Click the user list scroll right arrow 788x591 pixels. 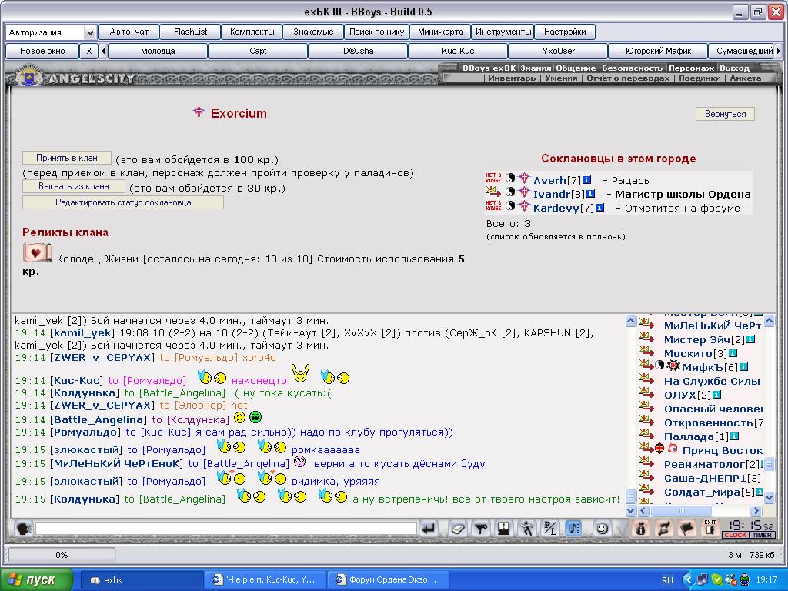coord(756,511)
